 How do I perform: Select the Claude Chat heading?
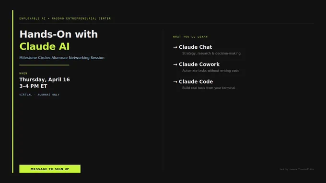click(195, 47)
